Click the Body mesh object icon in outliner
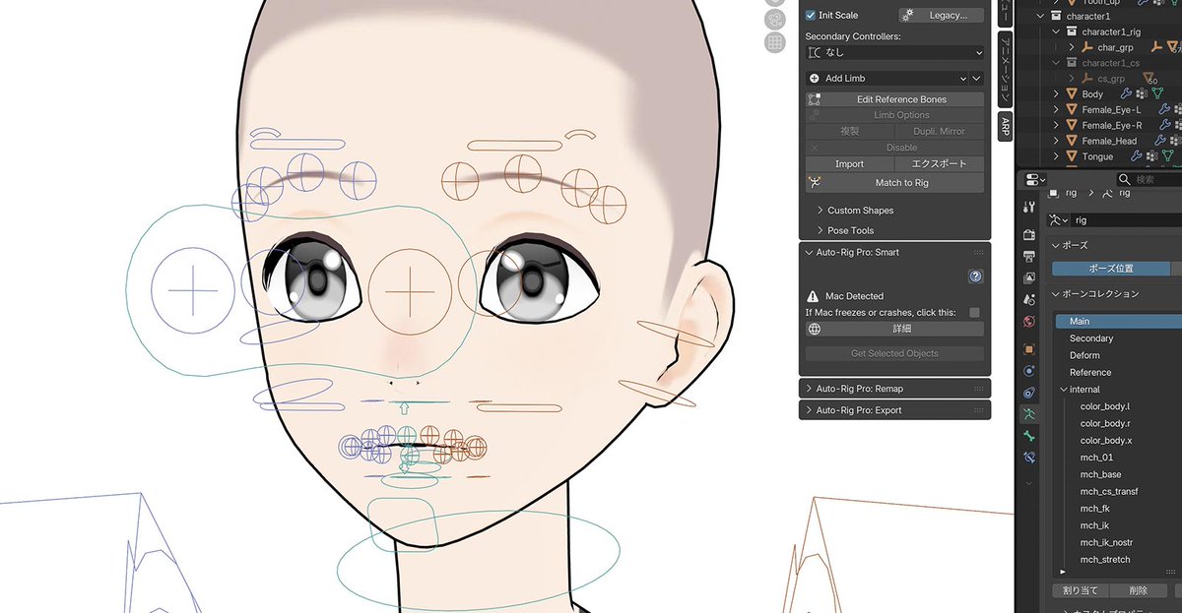Screen dimensions: 1182x613 [1072, 94]
